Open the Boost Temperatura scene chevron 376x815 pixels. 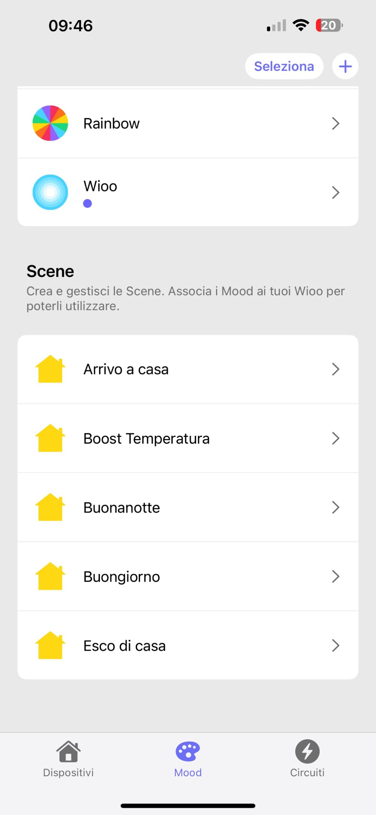pos(336,438)
